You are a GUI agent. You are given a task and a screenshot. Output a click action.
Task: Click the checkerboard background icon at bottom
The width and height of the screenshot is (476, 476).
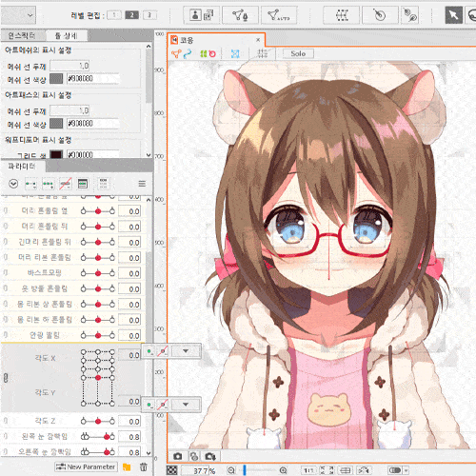point(172,470)
